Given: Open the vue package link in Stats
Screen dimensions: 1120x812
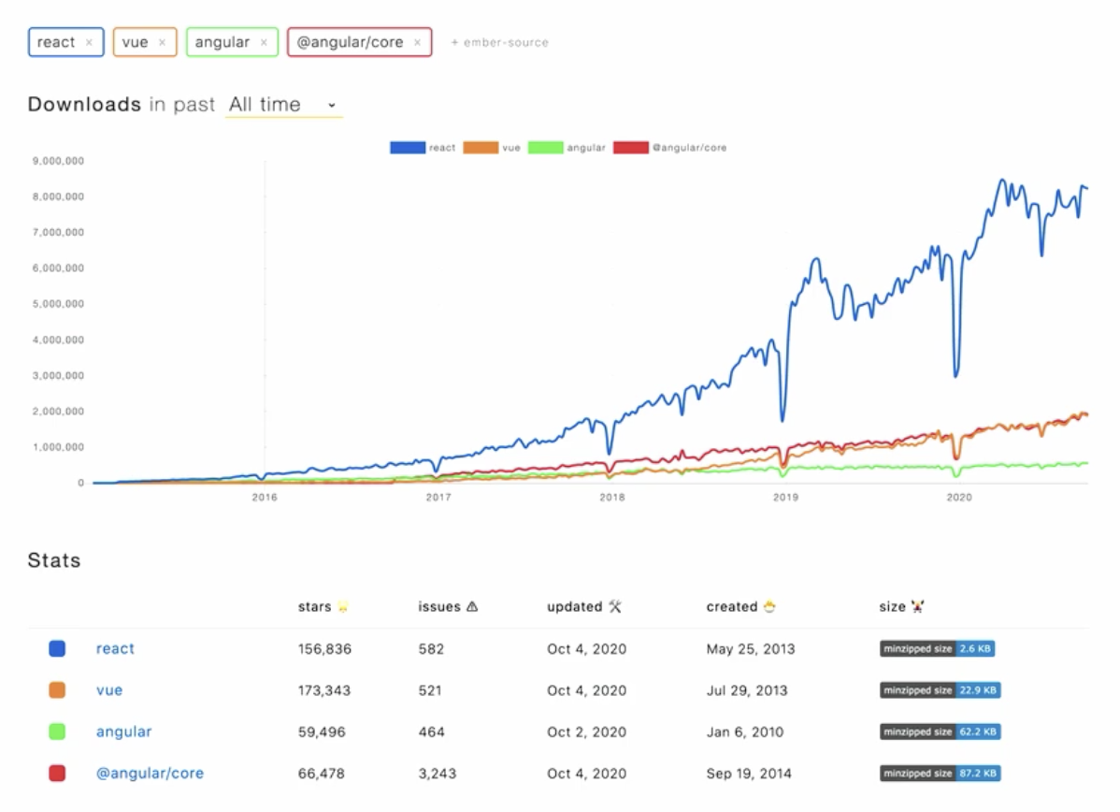Looking at the screenshot, I should 109,690.
